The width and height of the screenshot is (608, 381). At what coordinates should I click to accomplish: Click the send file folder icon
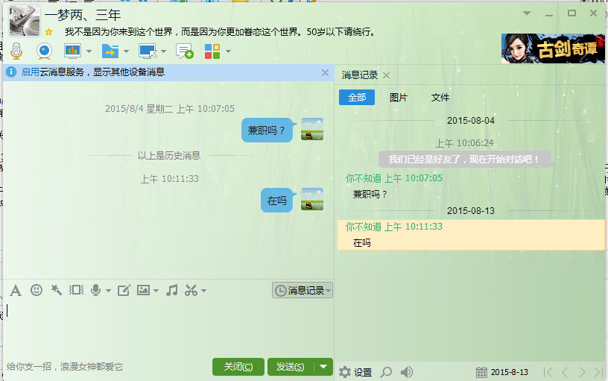point(110,51)
